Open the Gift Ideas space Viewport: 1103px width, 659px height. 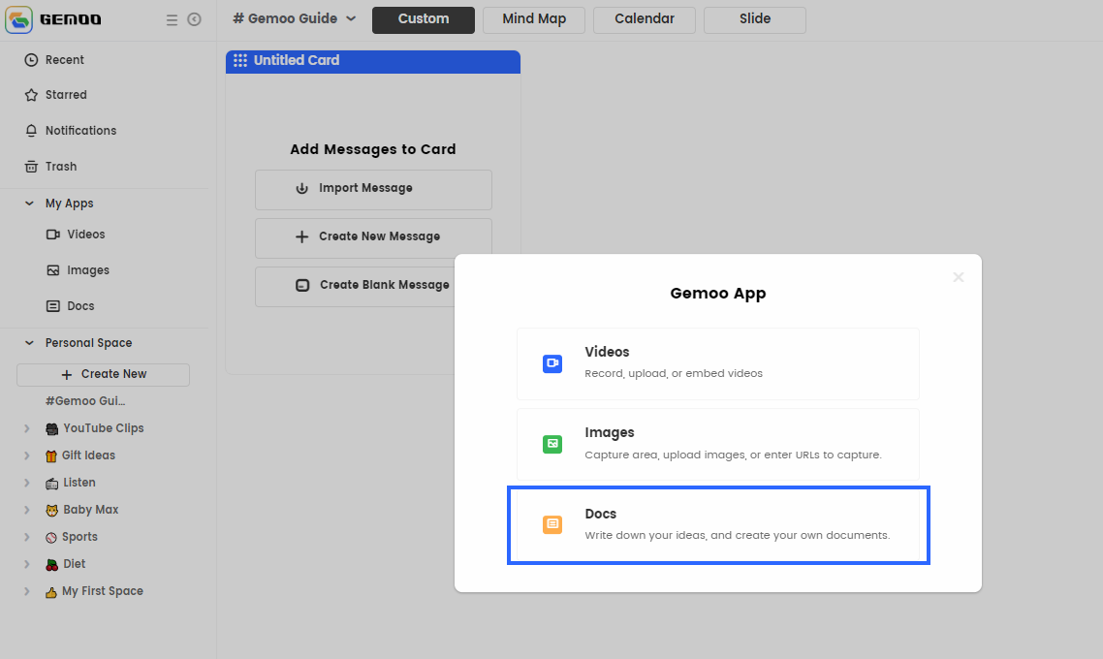tap(88, 455)
